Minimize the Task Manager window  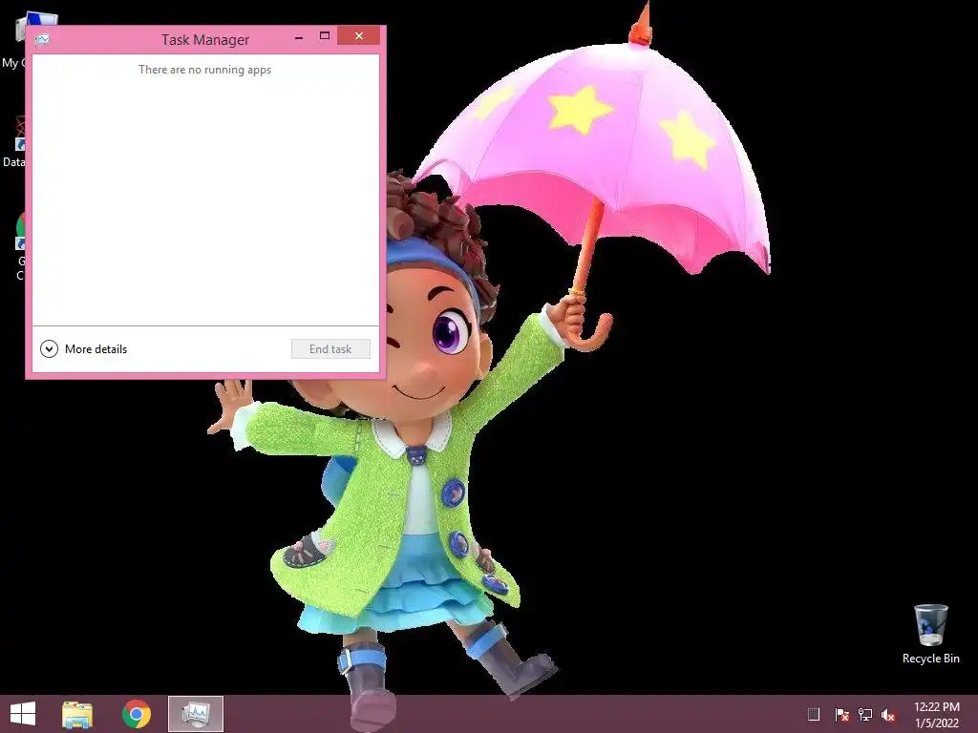pyautogui.click(x=299, y=37)
